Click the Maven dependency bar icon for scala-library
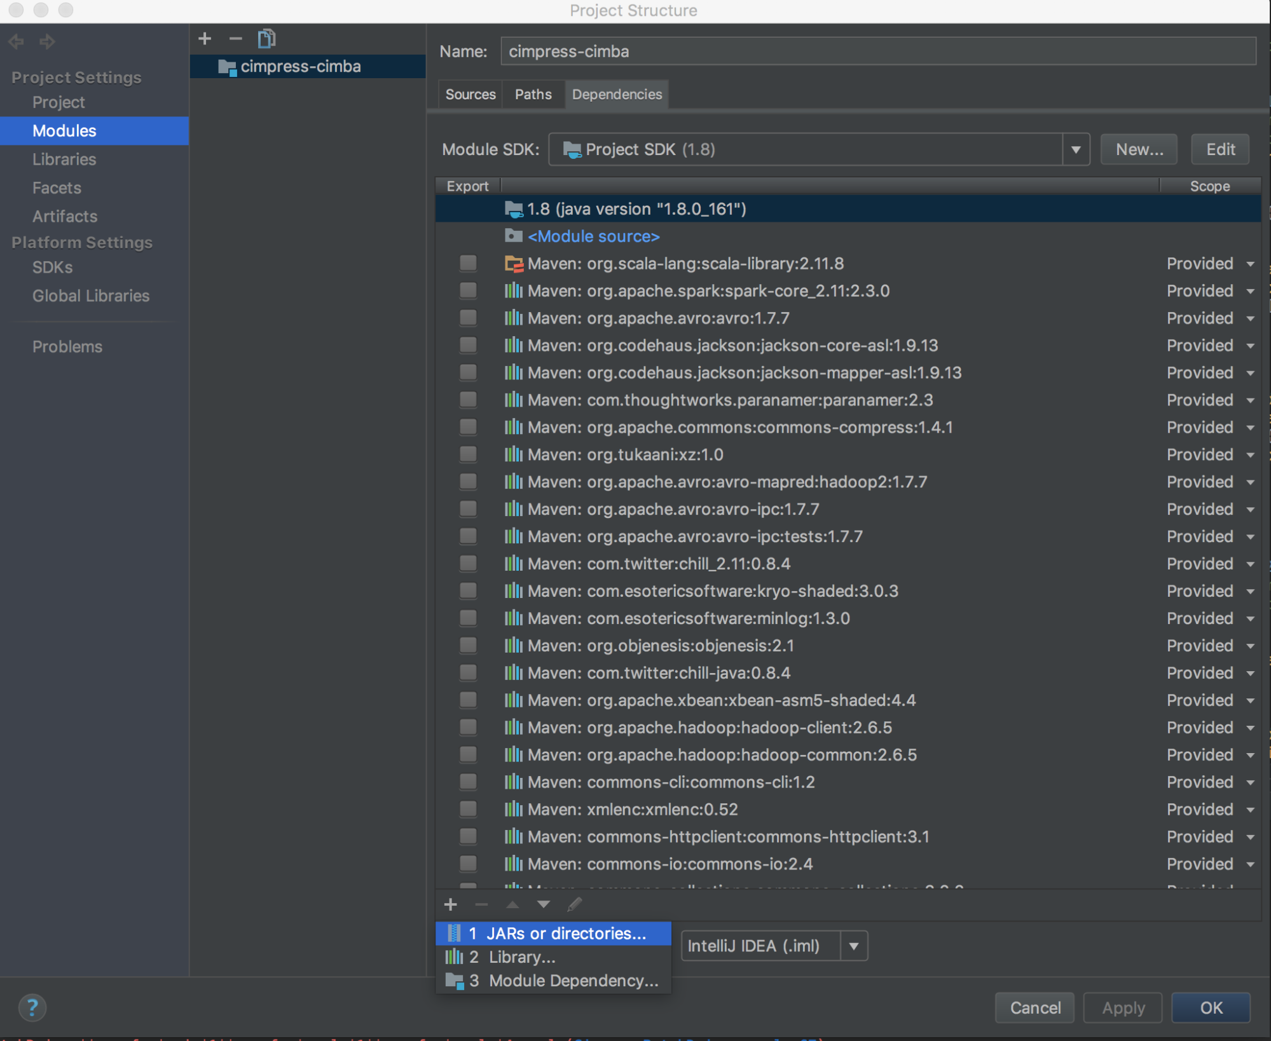Viewport: 1271px width, 1041px height. click(x=514, y=262)
